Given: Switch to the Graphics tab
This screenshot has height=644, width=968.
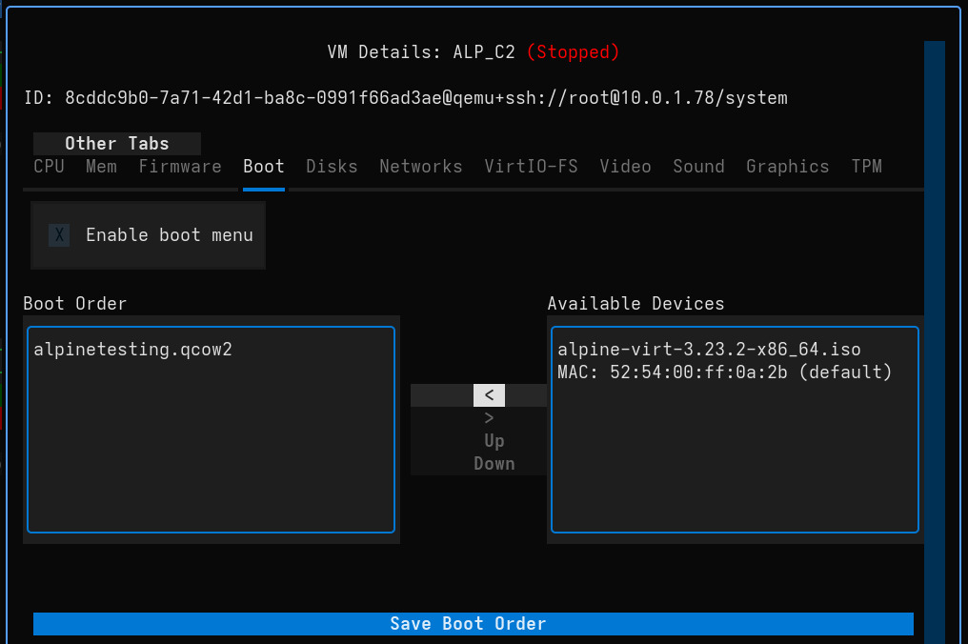Looking at the screenshot, I should click(787, 167).
